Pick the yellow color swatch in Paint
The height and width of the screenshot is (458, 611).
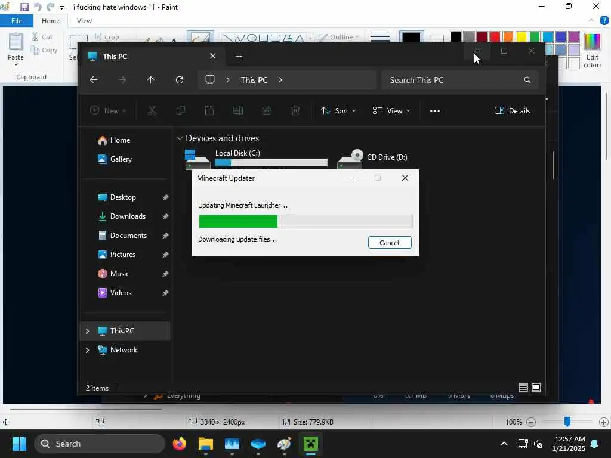(521, 37)
